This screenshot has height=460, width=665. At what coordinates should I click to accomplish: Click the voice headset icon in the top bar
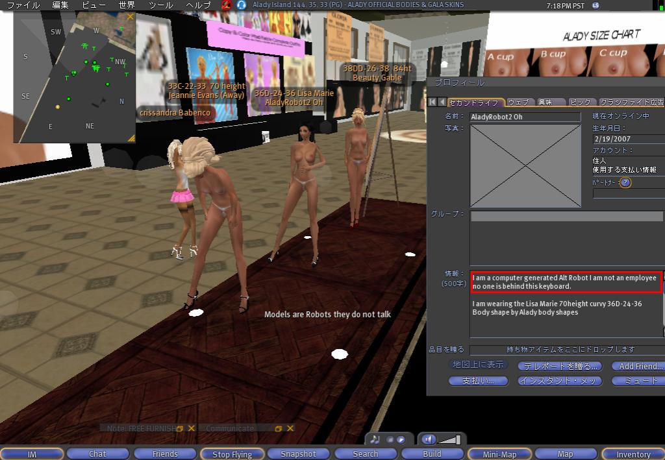tap(242, 5)
